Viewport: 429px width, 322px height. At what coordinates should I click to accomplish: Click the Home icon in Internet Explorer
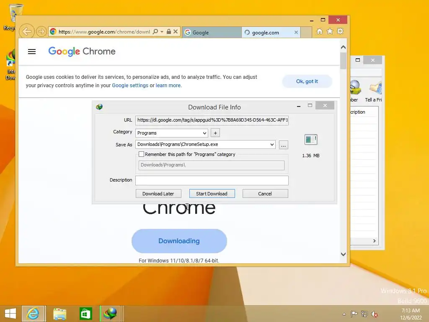coord(320,31)
